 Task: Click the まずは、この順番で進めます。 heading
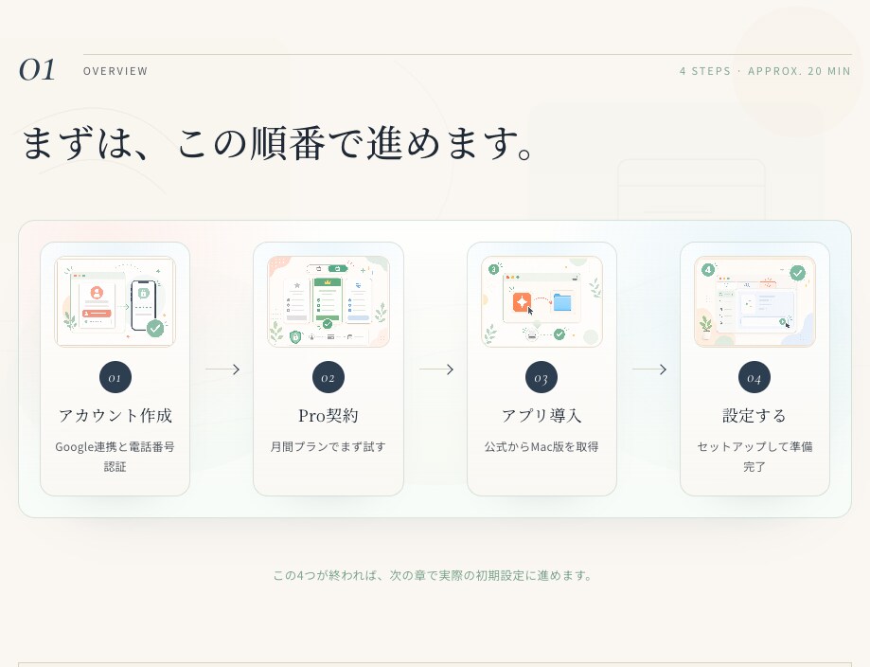277,143
